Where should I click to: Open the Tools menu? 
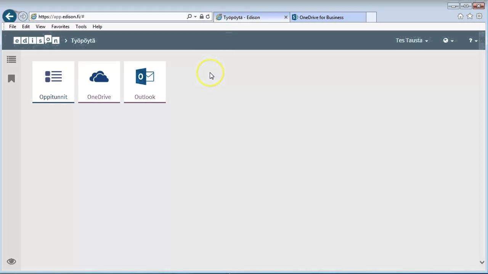pos(81,27)
